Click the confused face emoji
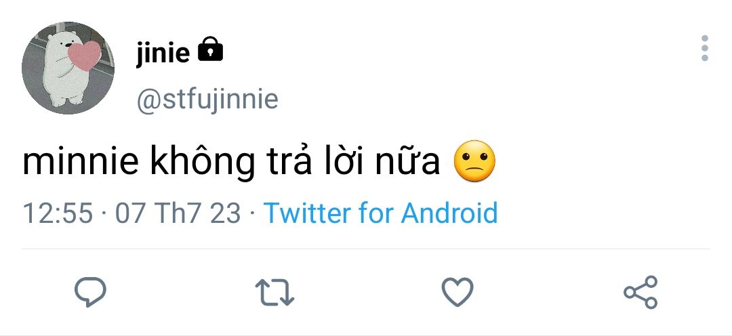Viewport: 732px width, 336px height. pos(474,161)
